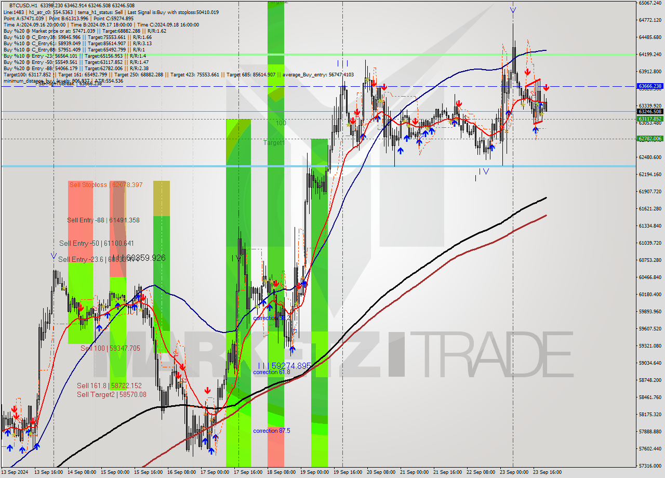This screenshot has height=478, width=665.
Task: Select the 63117.852 green price tag
Action: coord(650,119)
